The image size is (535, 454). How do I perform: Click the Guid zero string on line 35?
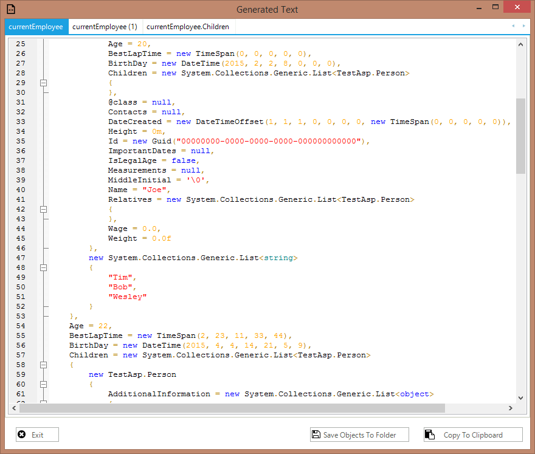(x=269, y=141)
